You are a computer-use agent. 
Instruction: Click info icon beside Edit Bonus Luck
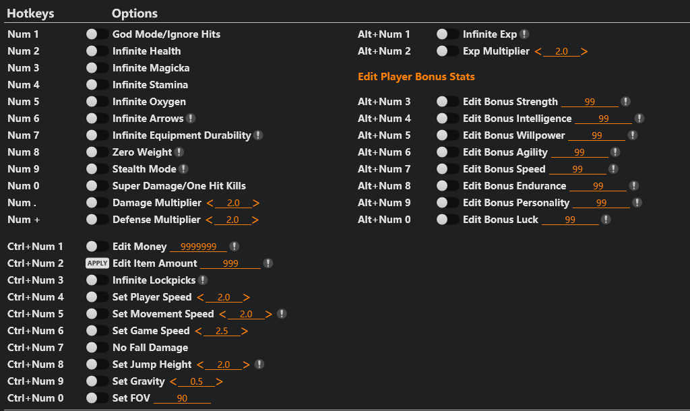tap(606, 220)
